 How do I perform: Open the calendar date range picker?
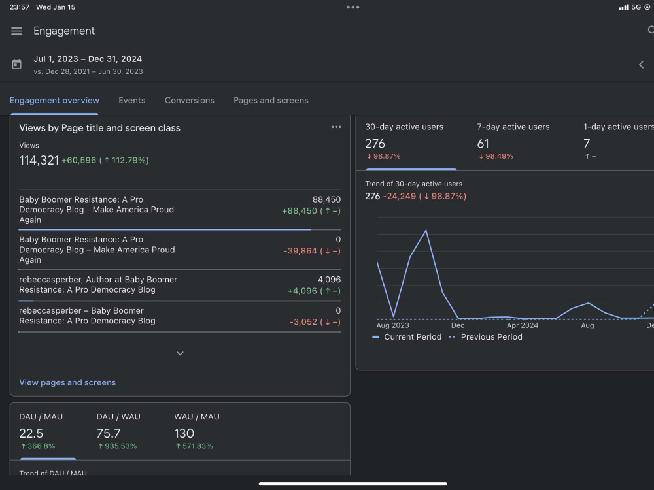coord(17,64)
